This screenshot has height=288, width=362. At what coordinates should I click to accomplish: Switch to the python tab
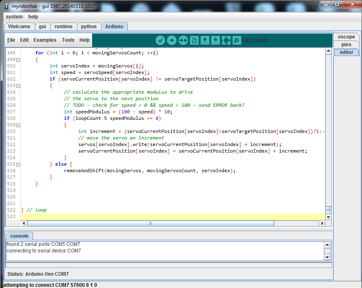89,27
